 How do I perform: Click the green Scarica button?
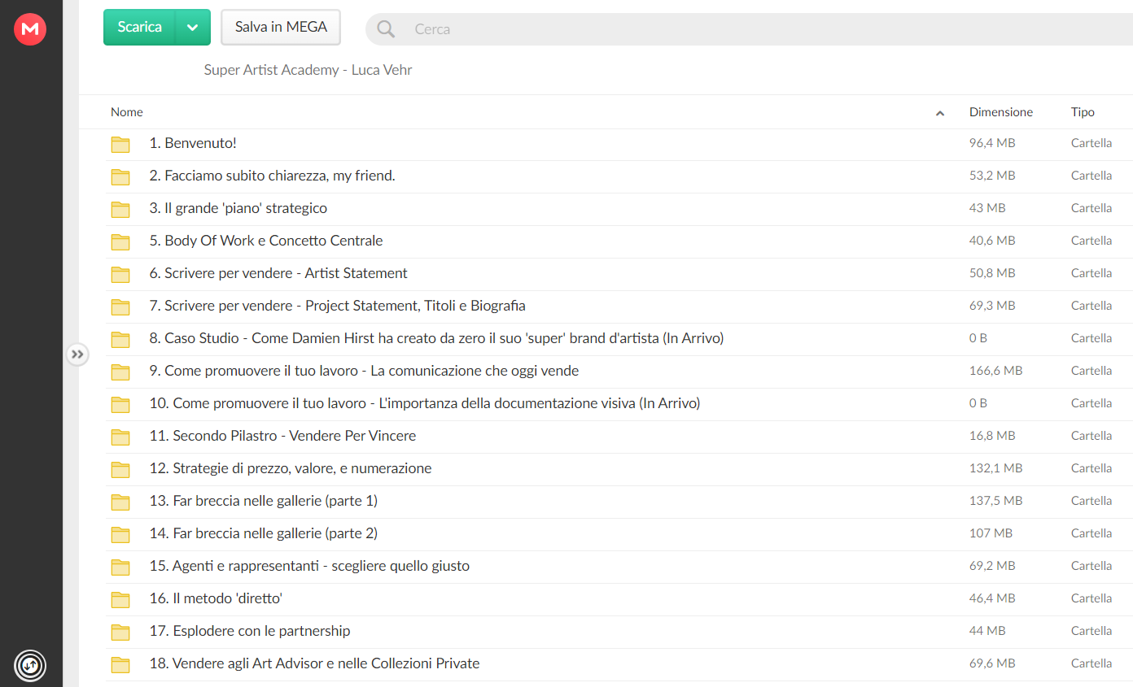(139, 28)
